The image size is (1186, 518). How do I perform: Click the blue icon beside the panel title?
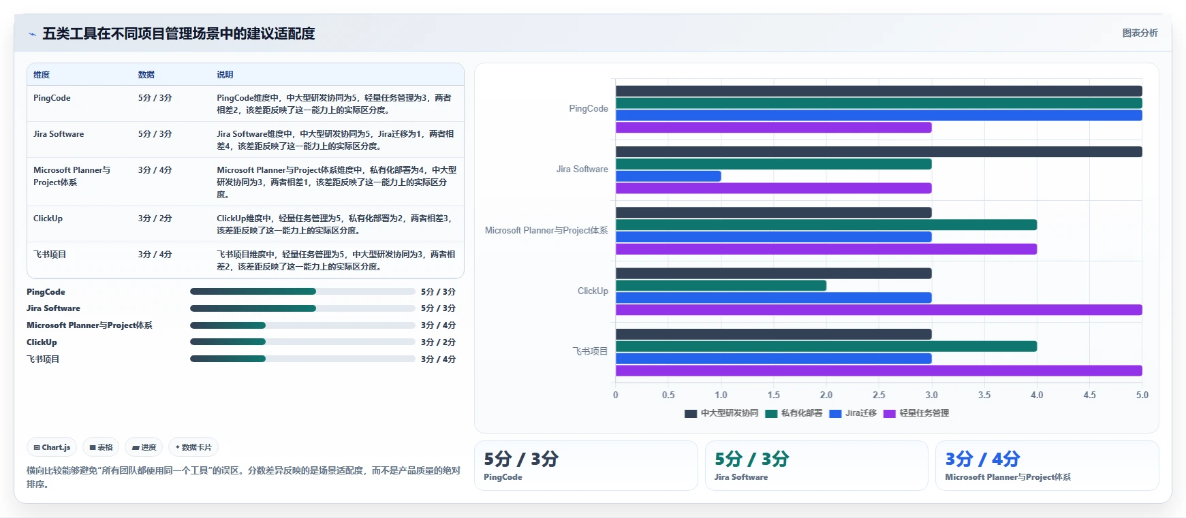(32, 34)
